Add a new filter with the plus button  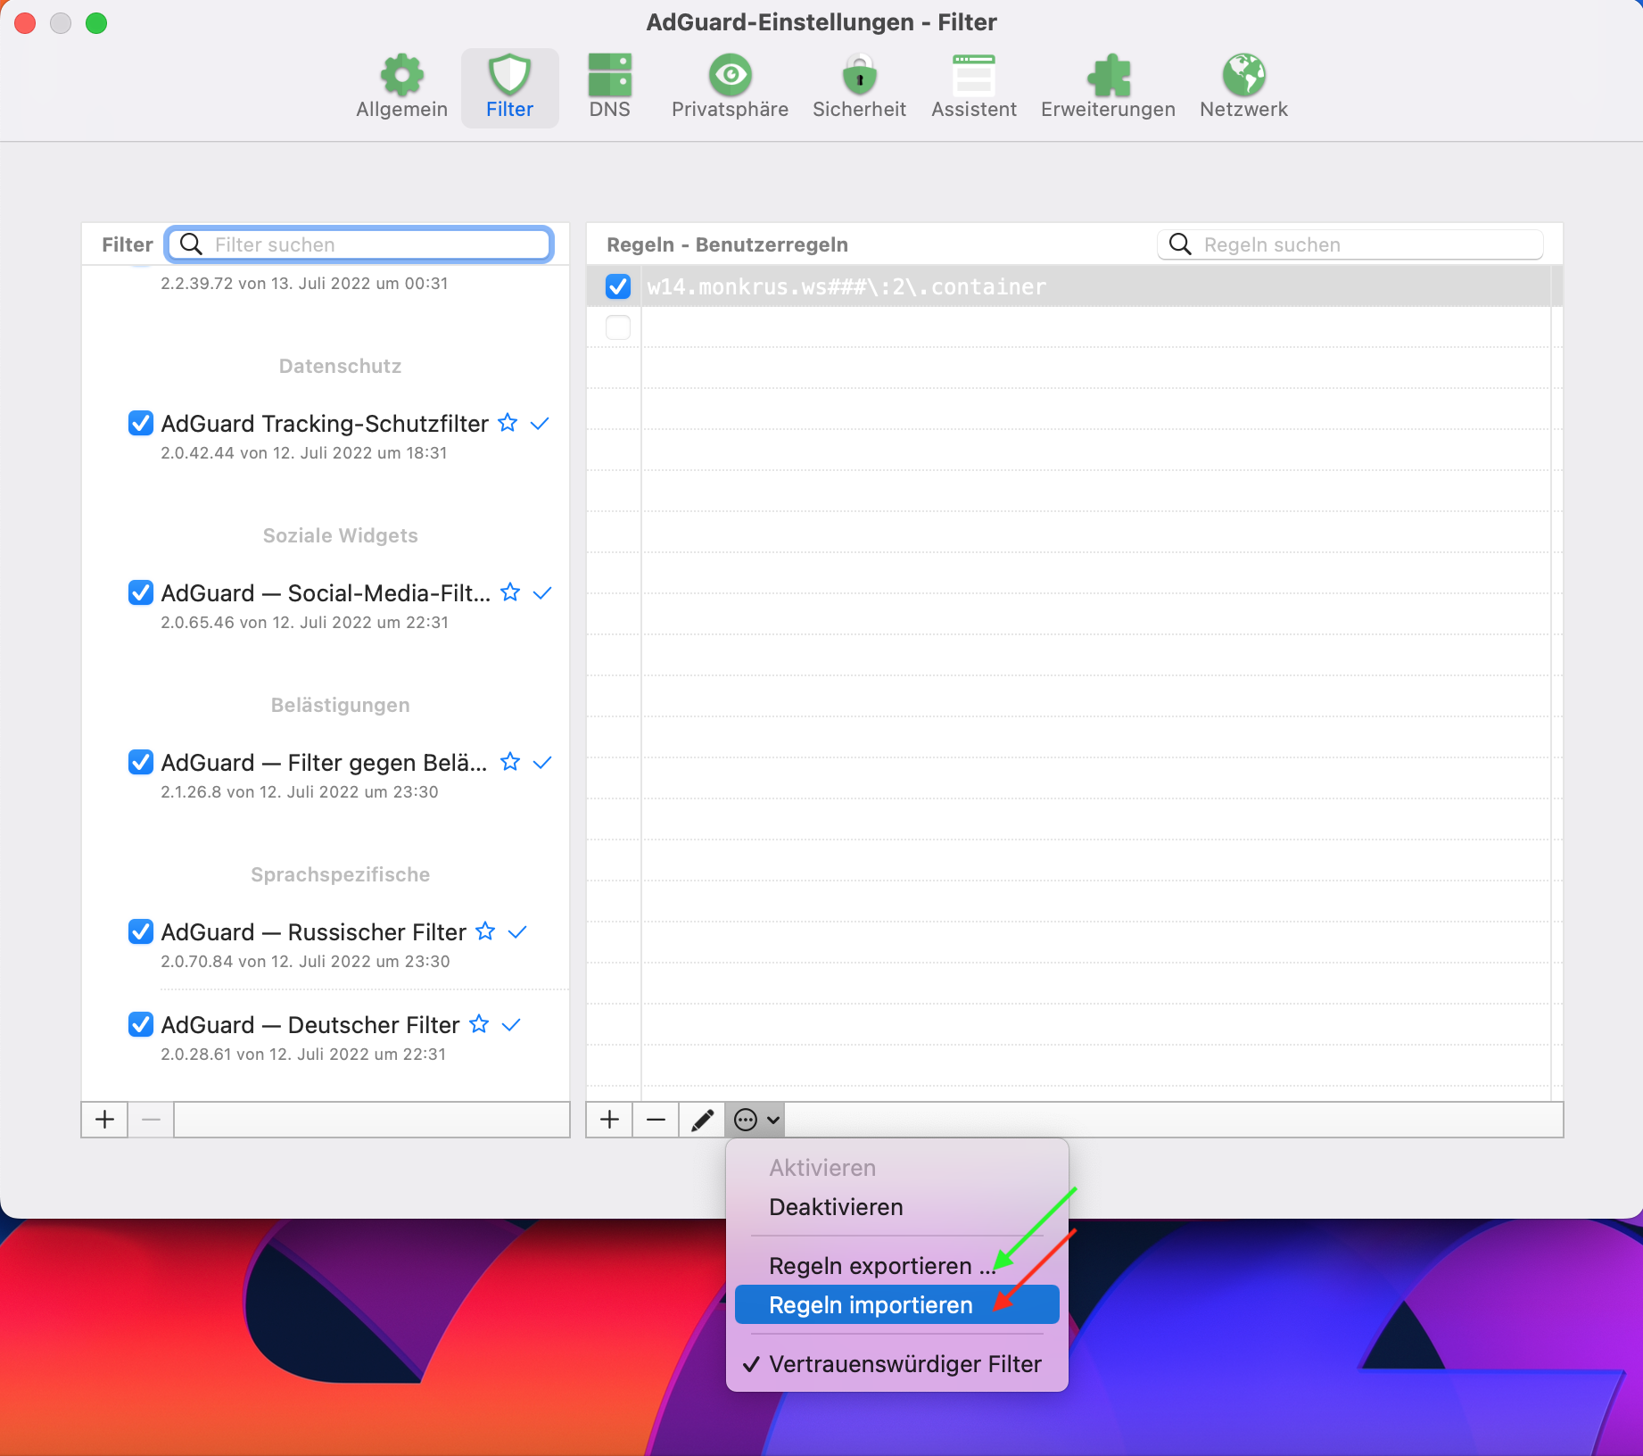coord(105,1120)
